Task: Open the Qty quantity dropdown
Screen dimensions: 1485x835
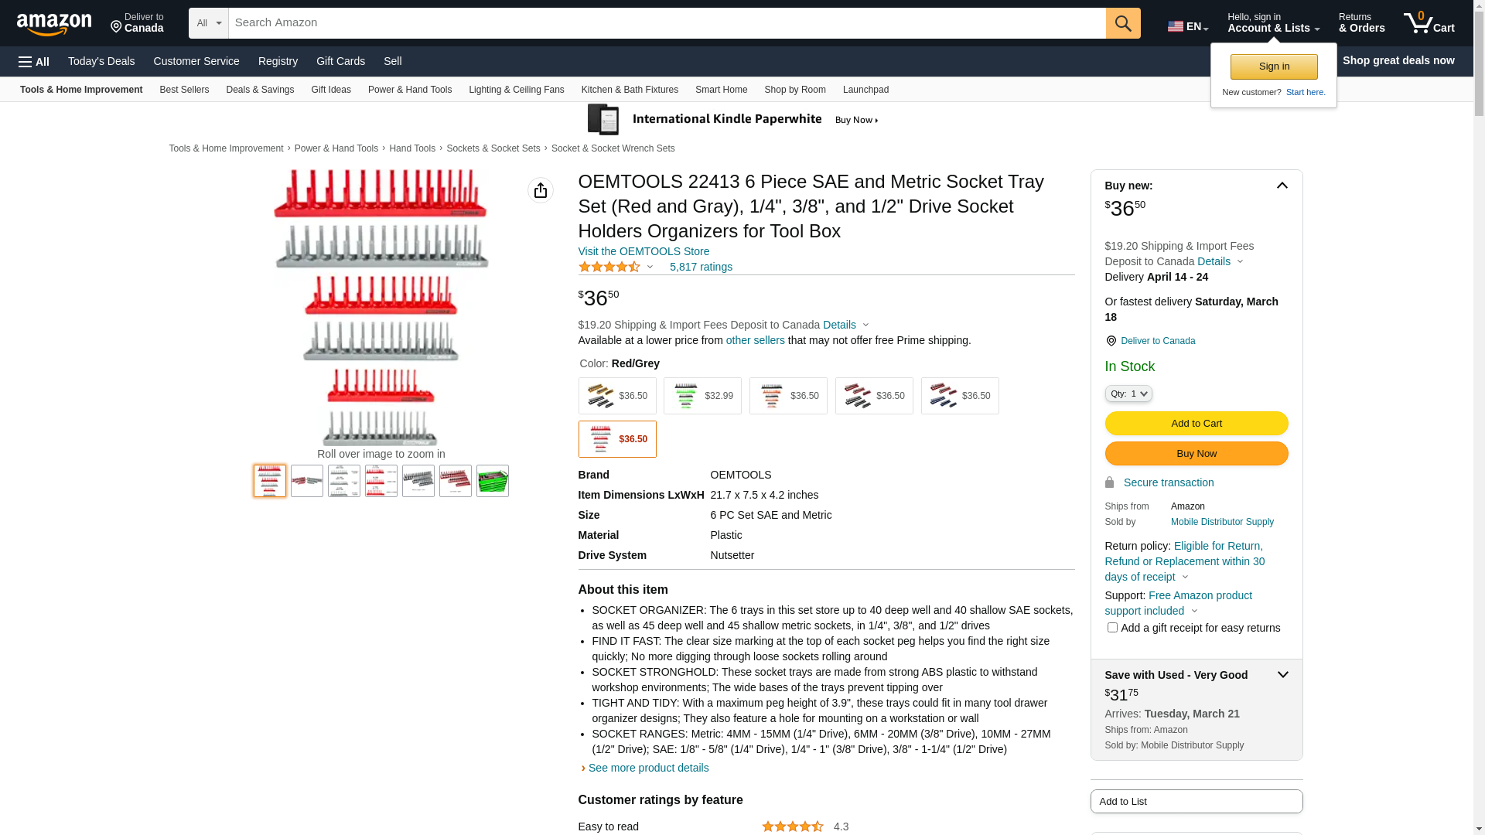Action: tap(1128, 394)
